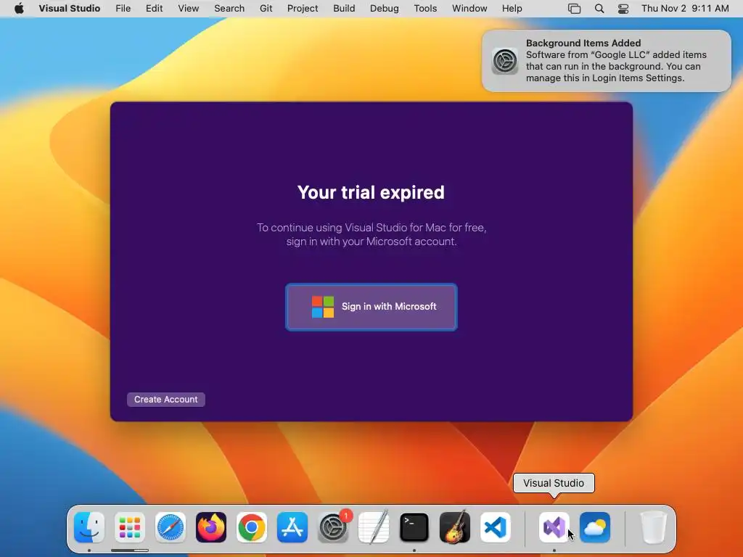Open the Git menu
Viewport: 743px width, 557px height.
(x=266, y=9)
